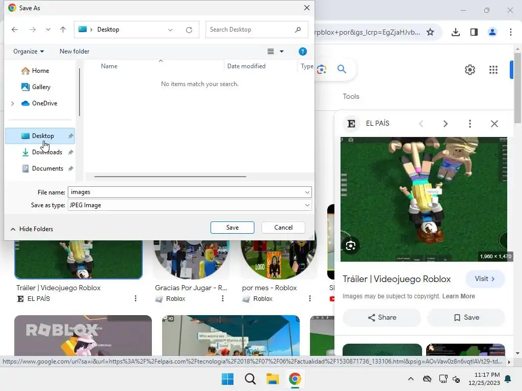
Task: Open preview panel more options
Action: 469,124
